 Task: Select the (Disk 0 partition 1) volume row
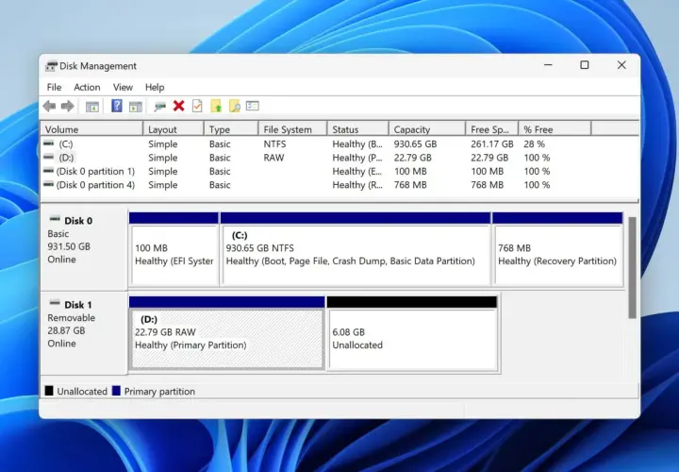(x=339, y=171)
